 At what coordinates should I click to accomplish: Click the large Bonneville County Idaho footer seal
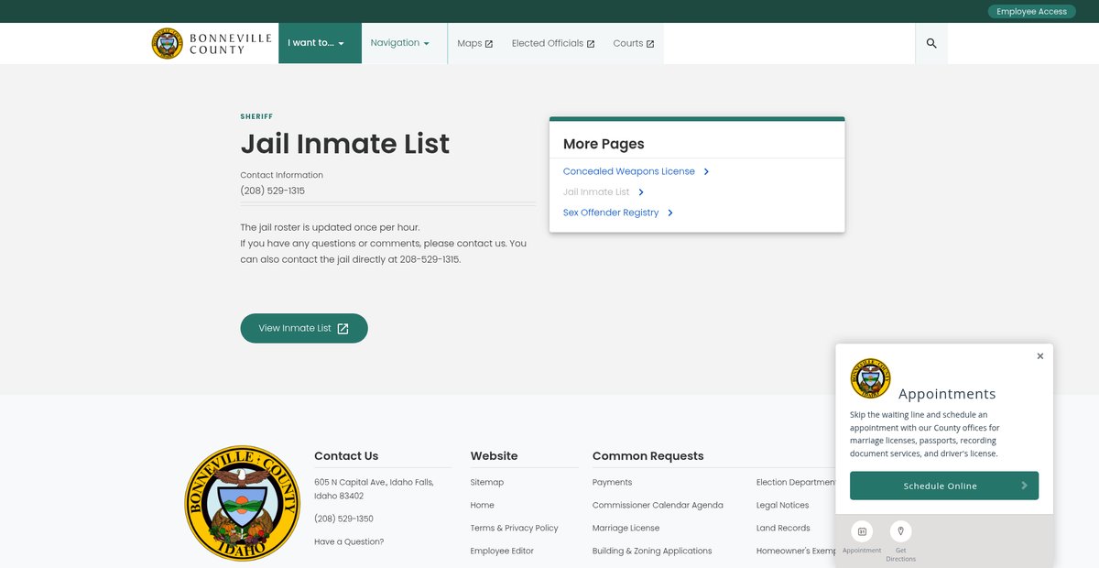click(242, 504)
